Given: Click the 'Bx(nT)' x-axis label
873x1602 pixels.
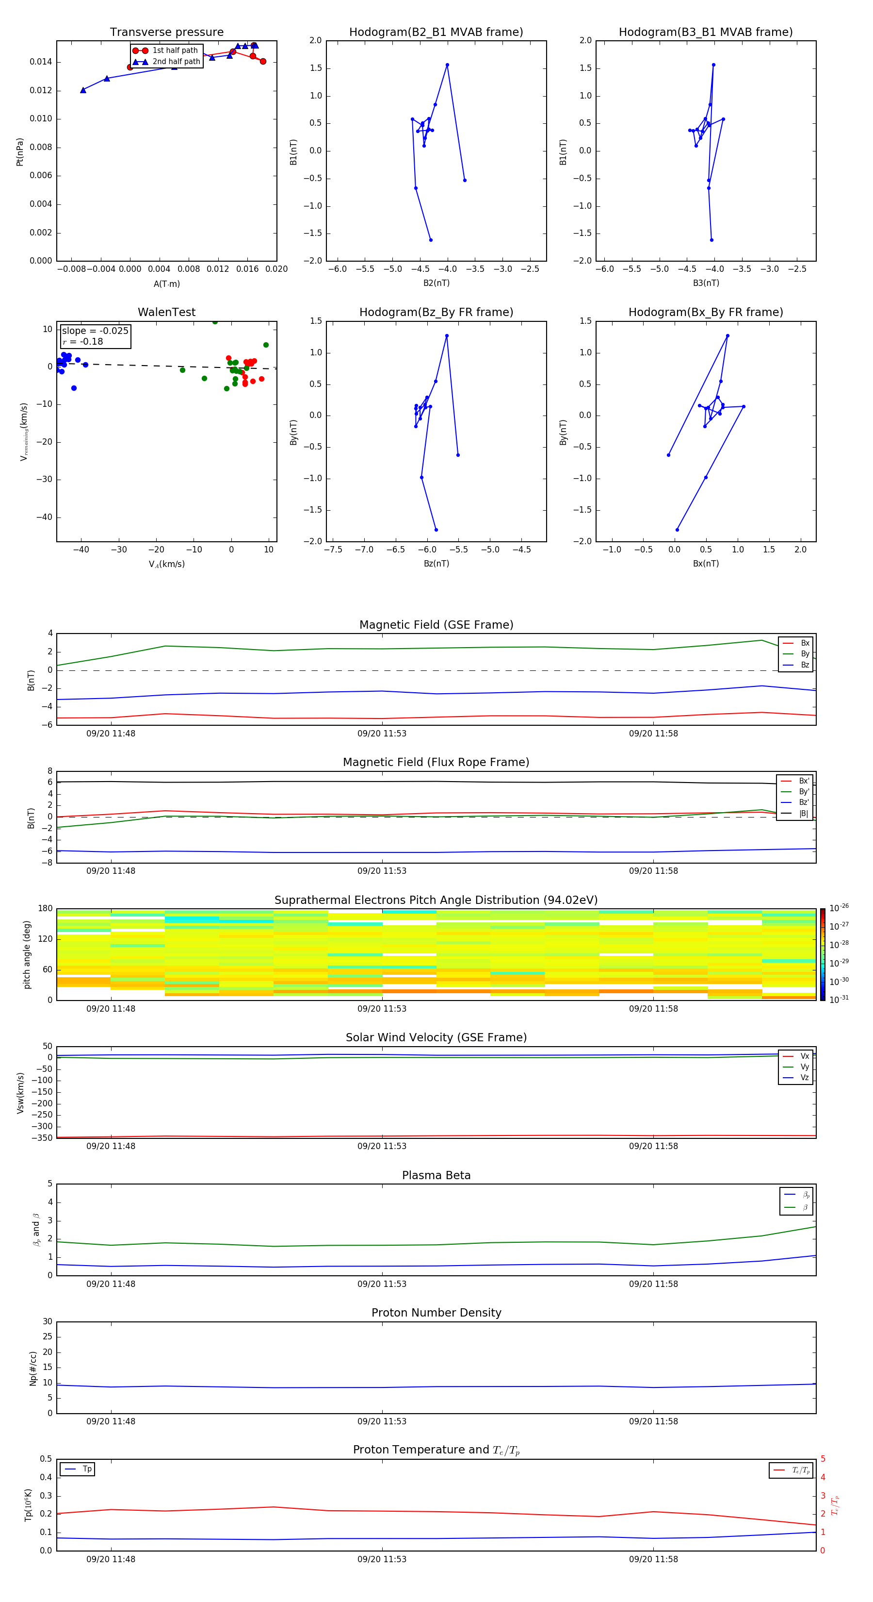Looking at the screenshot, I should click(706, 564).
